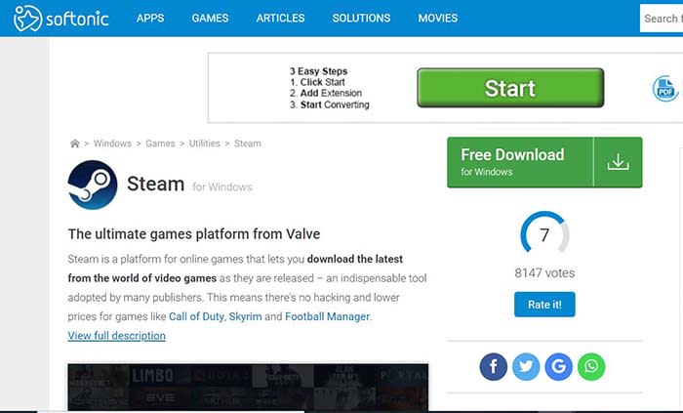Click the Softonic logo
The width and height of the screenshot is (683, 413).
point(60,19)
